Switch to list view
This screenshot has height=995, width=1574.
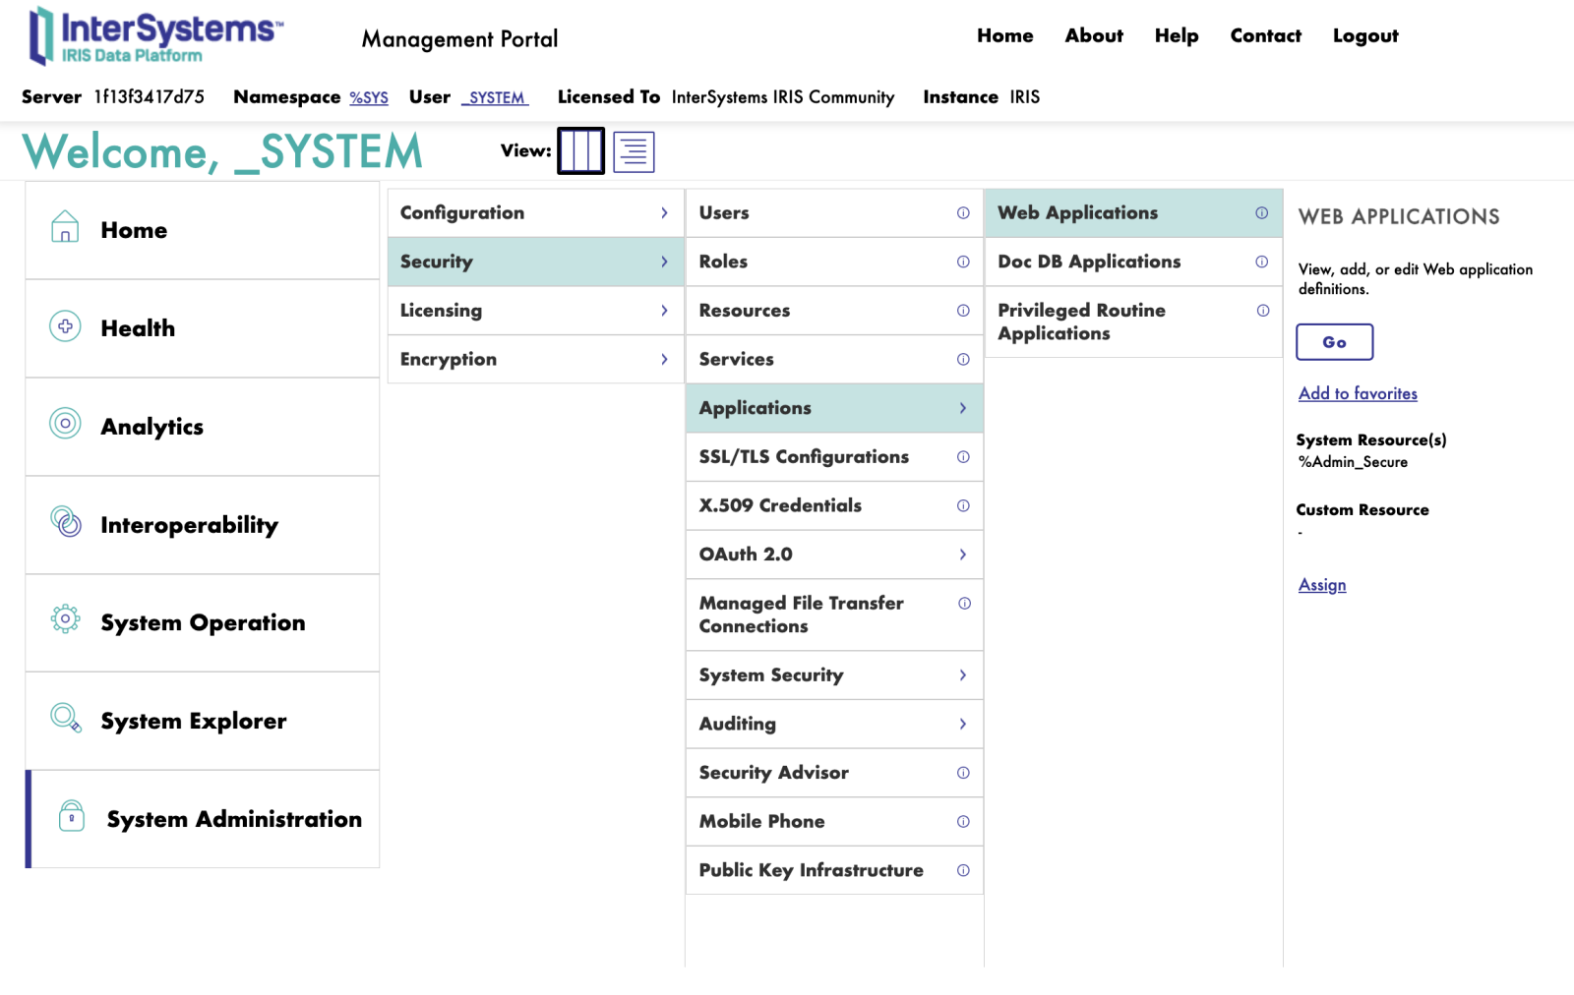click(634, 151)
